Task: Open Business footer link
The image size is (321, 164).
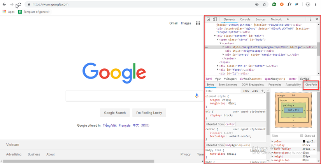Action: coord(34,154)
